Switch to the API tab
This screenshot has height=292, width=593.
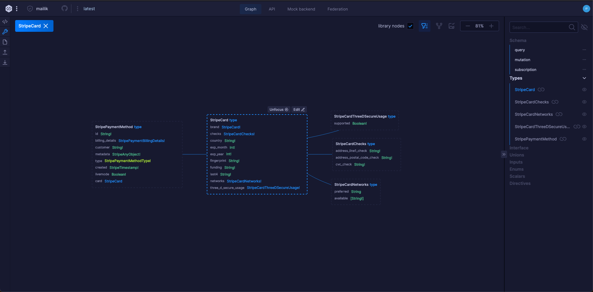point(272,9)
